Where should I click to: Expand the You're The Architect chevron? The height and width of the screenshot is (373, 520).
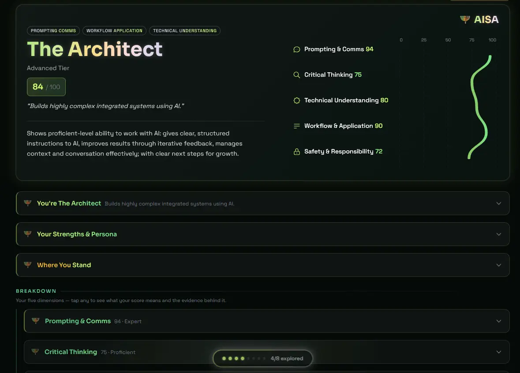[x=499, y=203]
